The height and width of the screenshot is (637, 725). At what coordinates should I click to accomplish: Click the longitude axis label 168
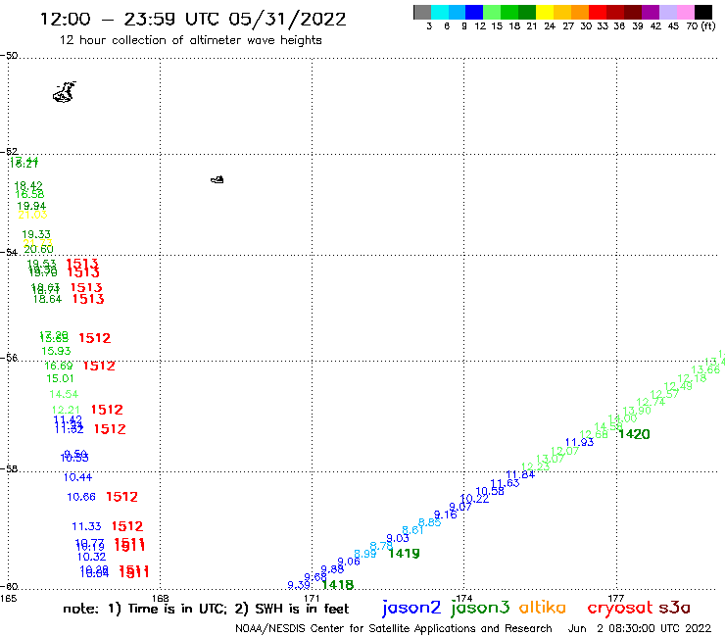click(161, 598)
